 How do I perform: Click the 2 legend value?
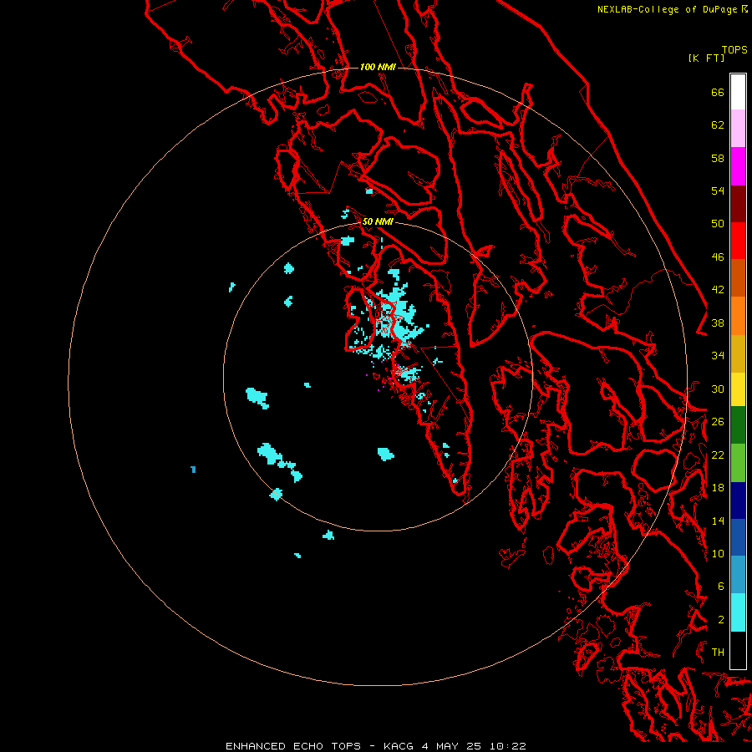point(721,620)
